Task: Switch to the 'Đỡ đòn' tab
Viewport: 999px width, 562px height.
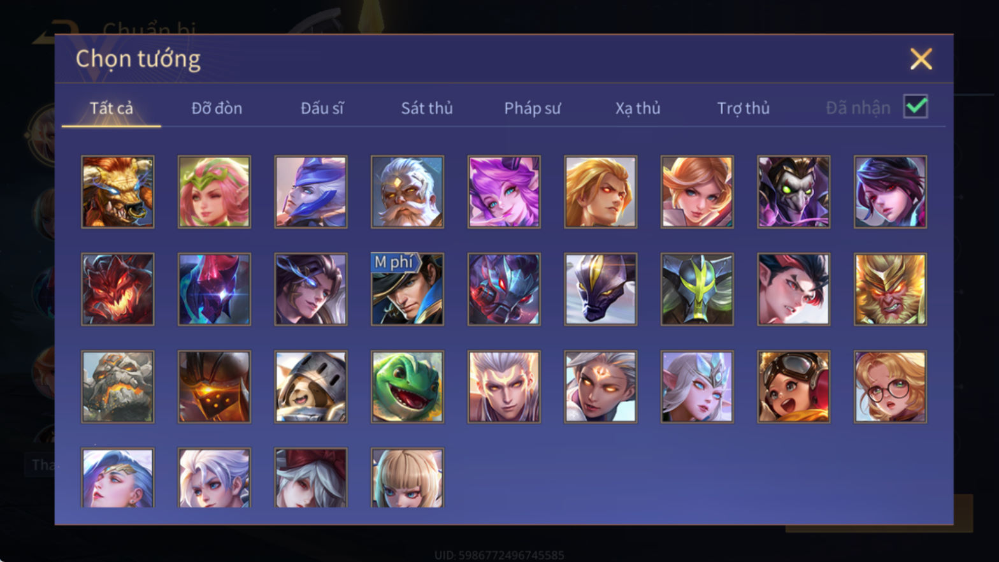Action: click(x=217, y=108)
